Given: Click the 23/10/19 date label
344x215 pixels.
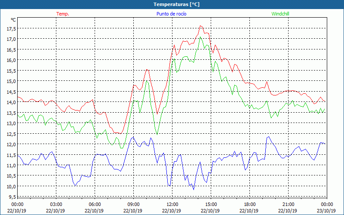Looking at the screenshot, I should click(x=327, y=211).
